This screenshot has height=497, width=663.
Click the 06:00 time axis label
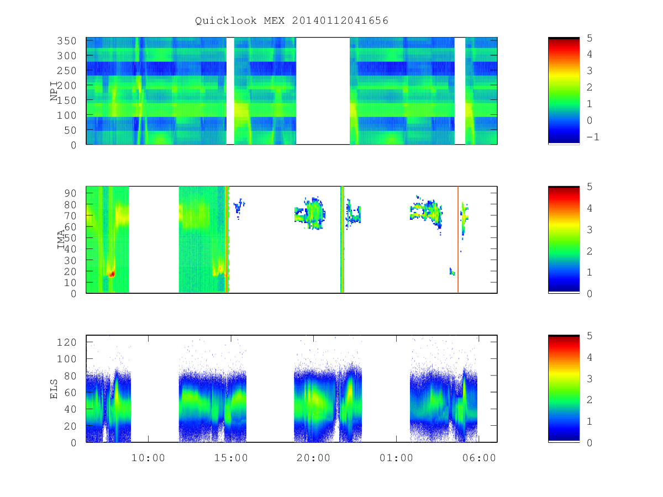click(479, 458)
